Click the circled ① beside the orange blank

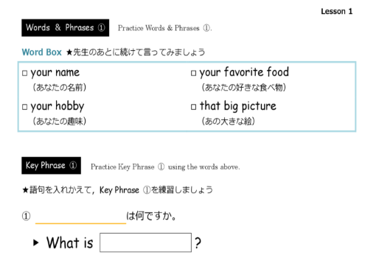tap(26, 216)
